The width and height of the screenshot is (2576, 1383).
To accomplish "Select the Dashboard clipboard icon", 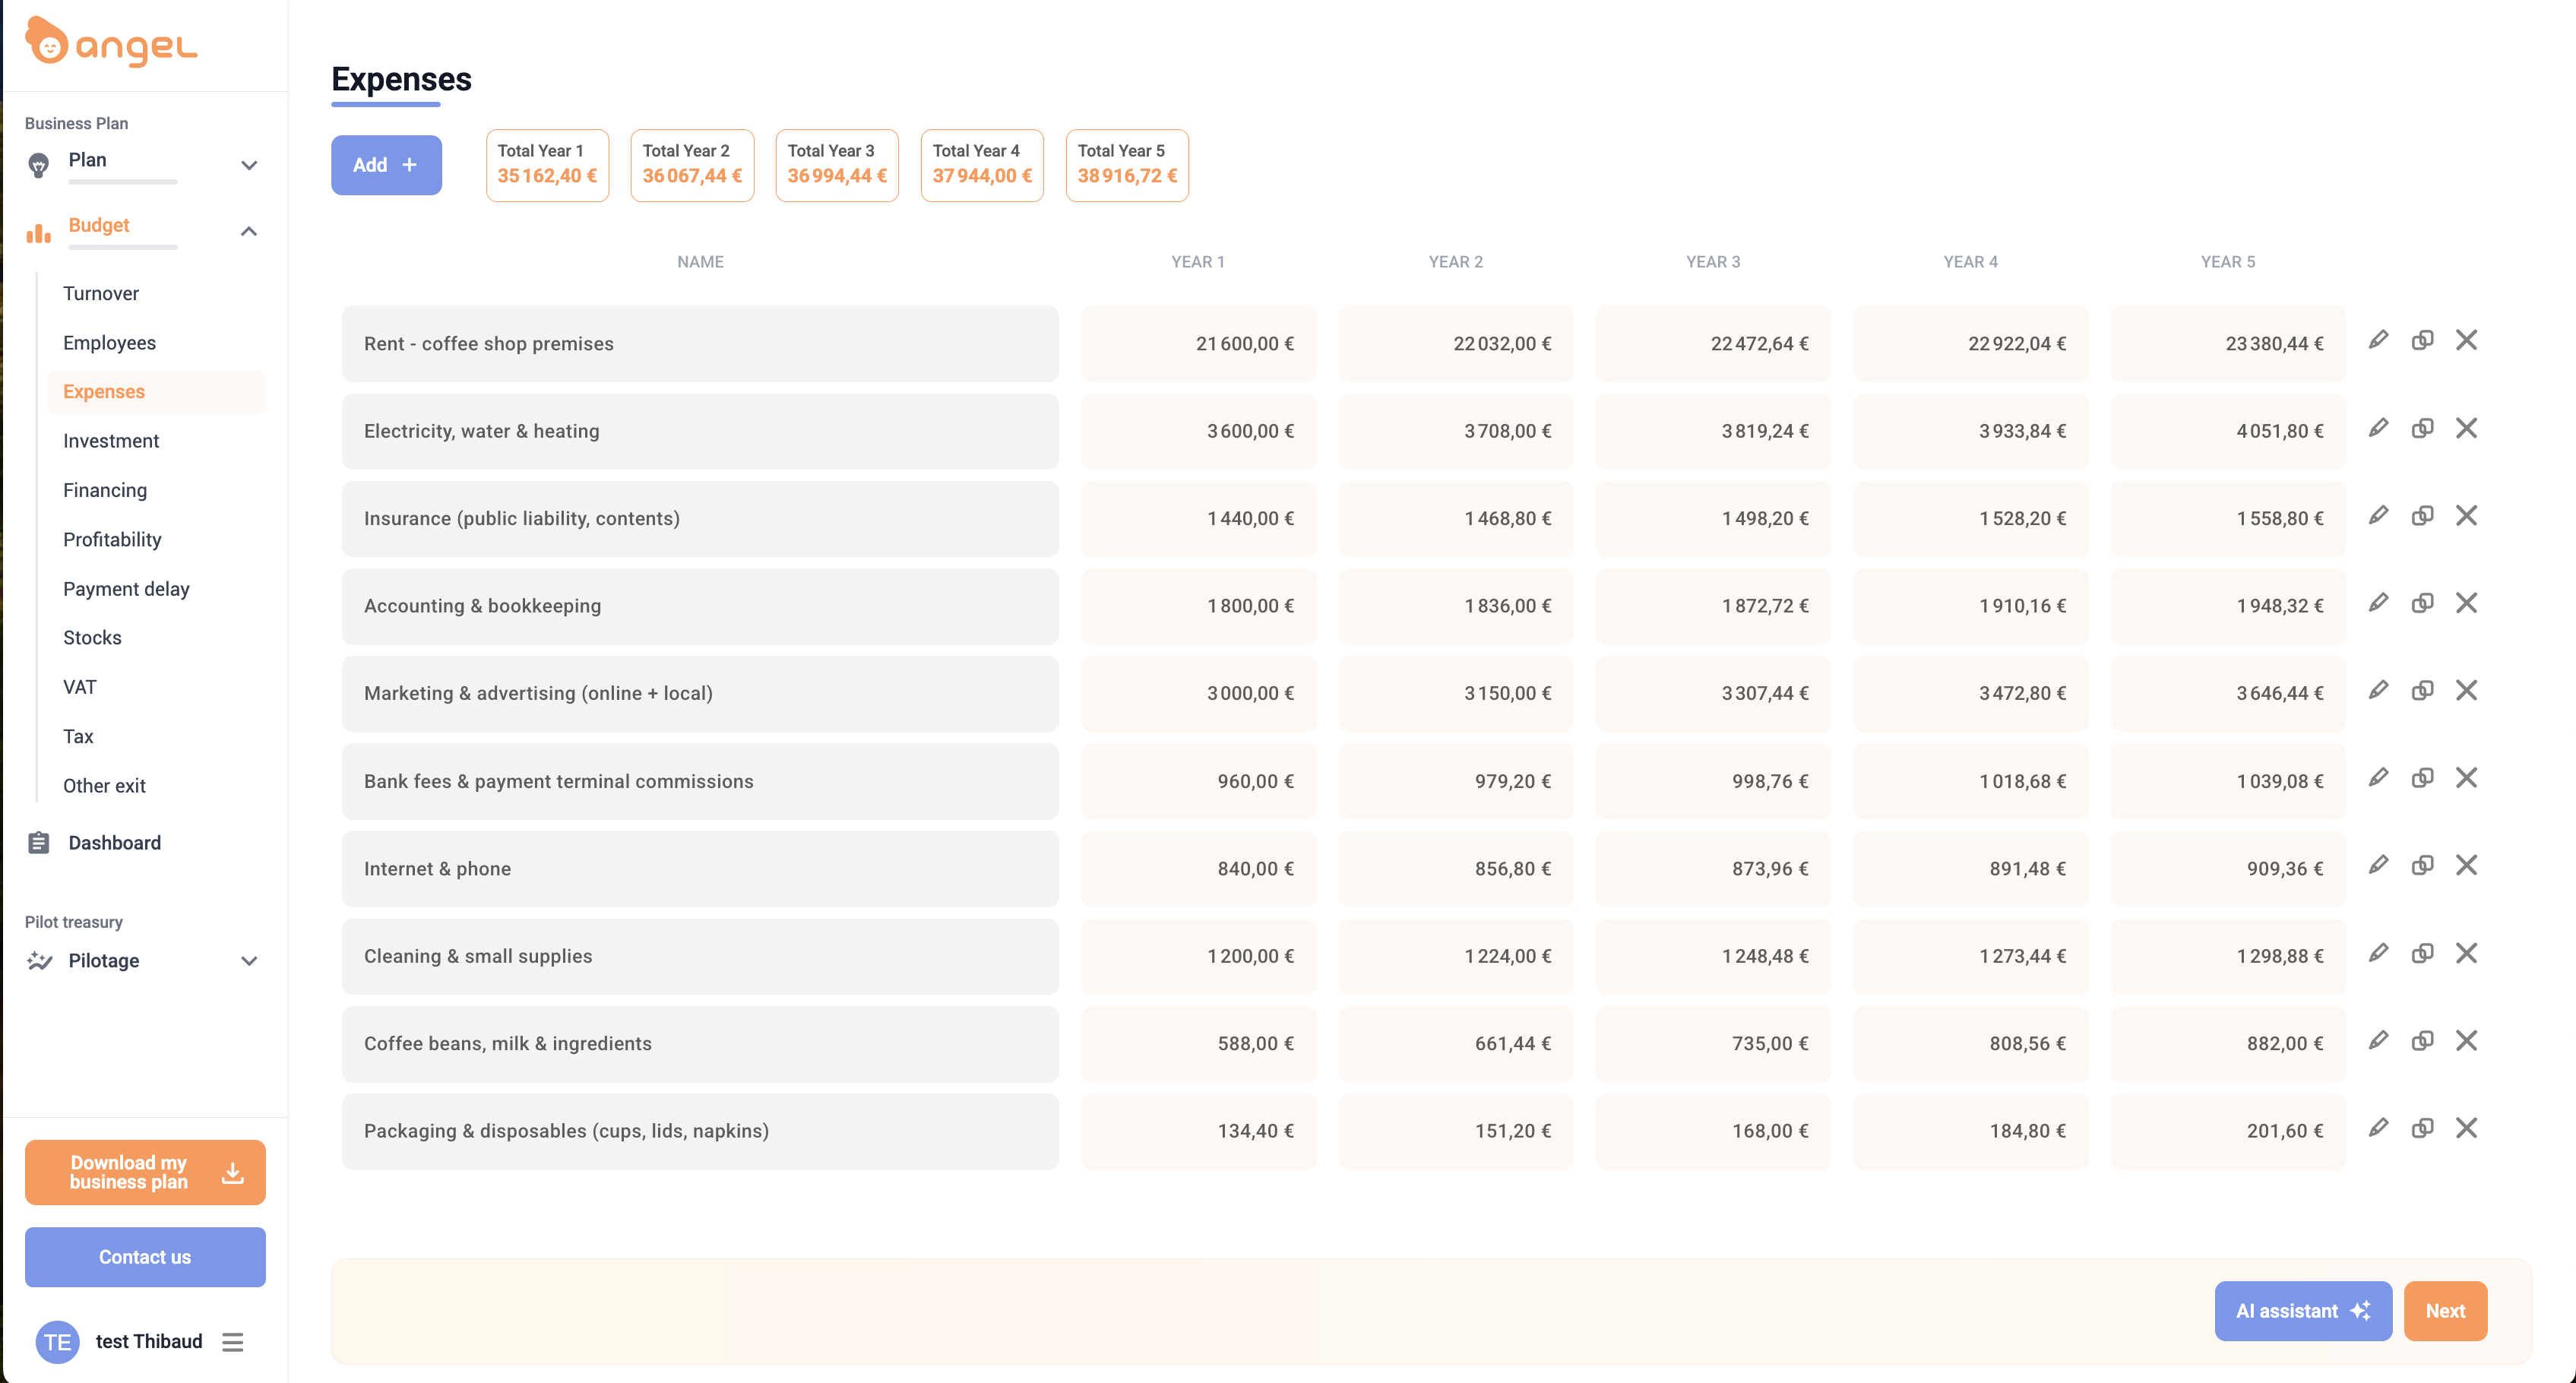I will (38, 842).
